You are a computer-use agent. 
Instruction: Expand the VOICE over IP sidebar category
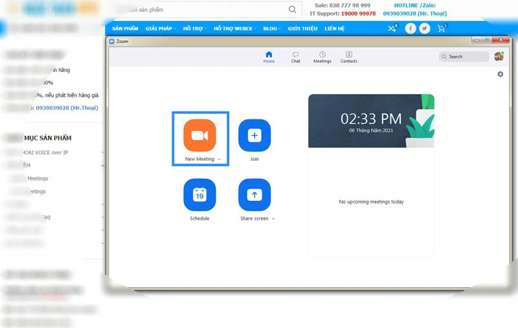(x=103, y=152)
